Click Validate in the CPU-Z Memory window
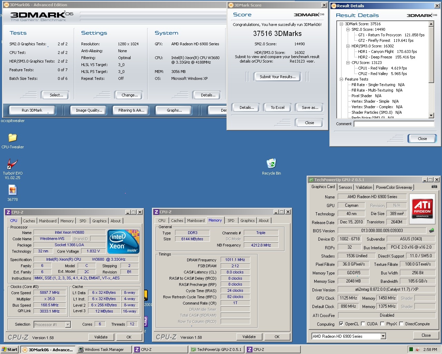This screenshot has width=442, height=354. 249,337
